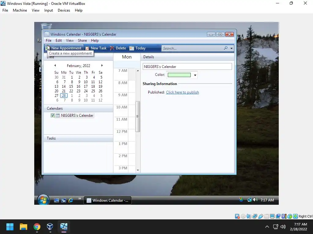Click the New Appointment toolbar icon
The width and height of the screenshot is (313, 234).
tap(48, 48)
